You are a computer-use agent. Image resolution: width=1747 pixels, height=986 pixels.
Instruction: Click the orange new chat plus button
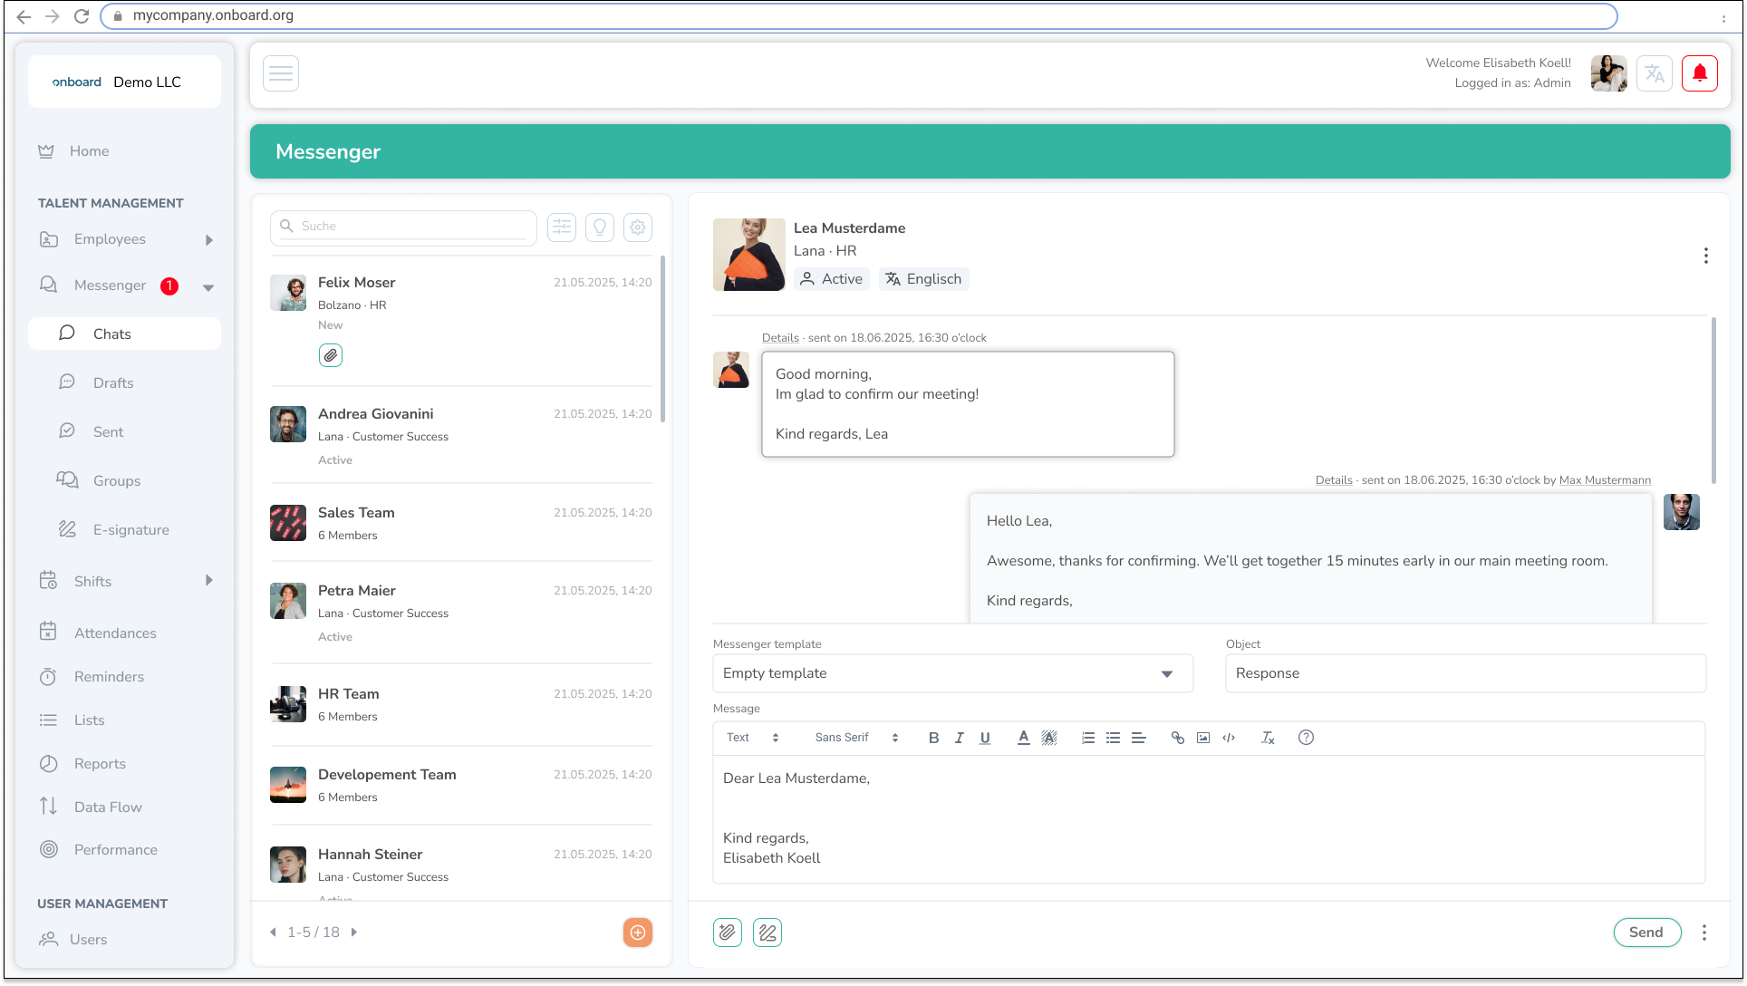click(638, 933)
